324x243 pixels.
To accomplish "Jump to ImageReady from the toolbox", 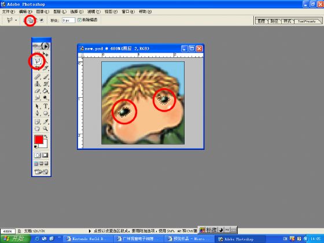I will (x=41, y=171).
